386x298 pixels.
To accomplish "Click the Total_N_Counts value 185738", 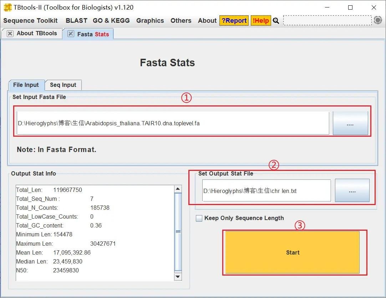I will [x=100, y=208].
